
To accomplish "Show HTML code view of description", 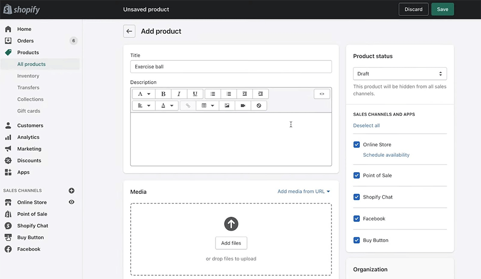I will point(322,94).
